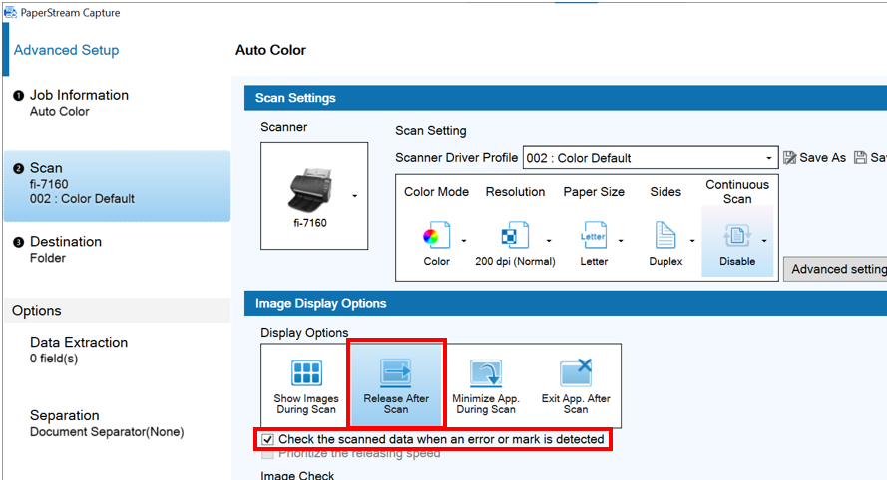Open the scanner selection dropdown arrow
The image size is (887, 480).
pyautogui.click(x=354, y=196)
